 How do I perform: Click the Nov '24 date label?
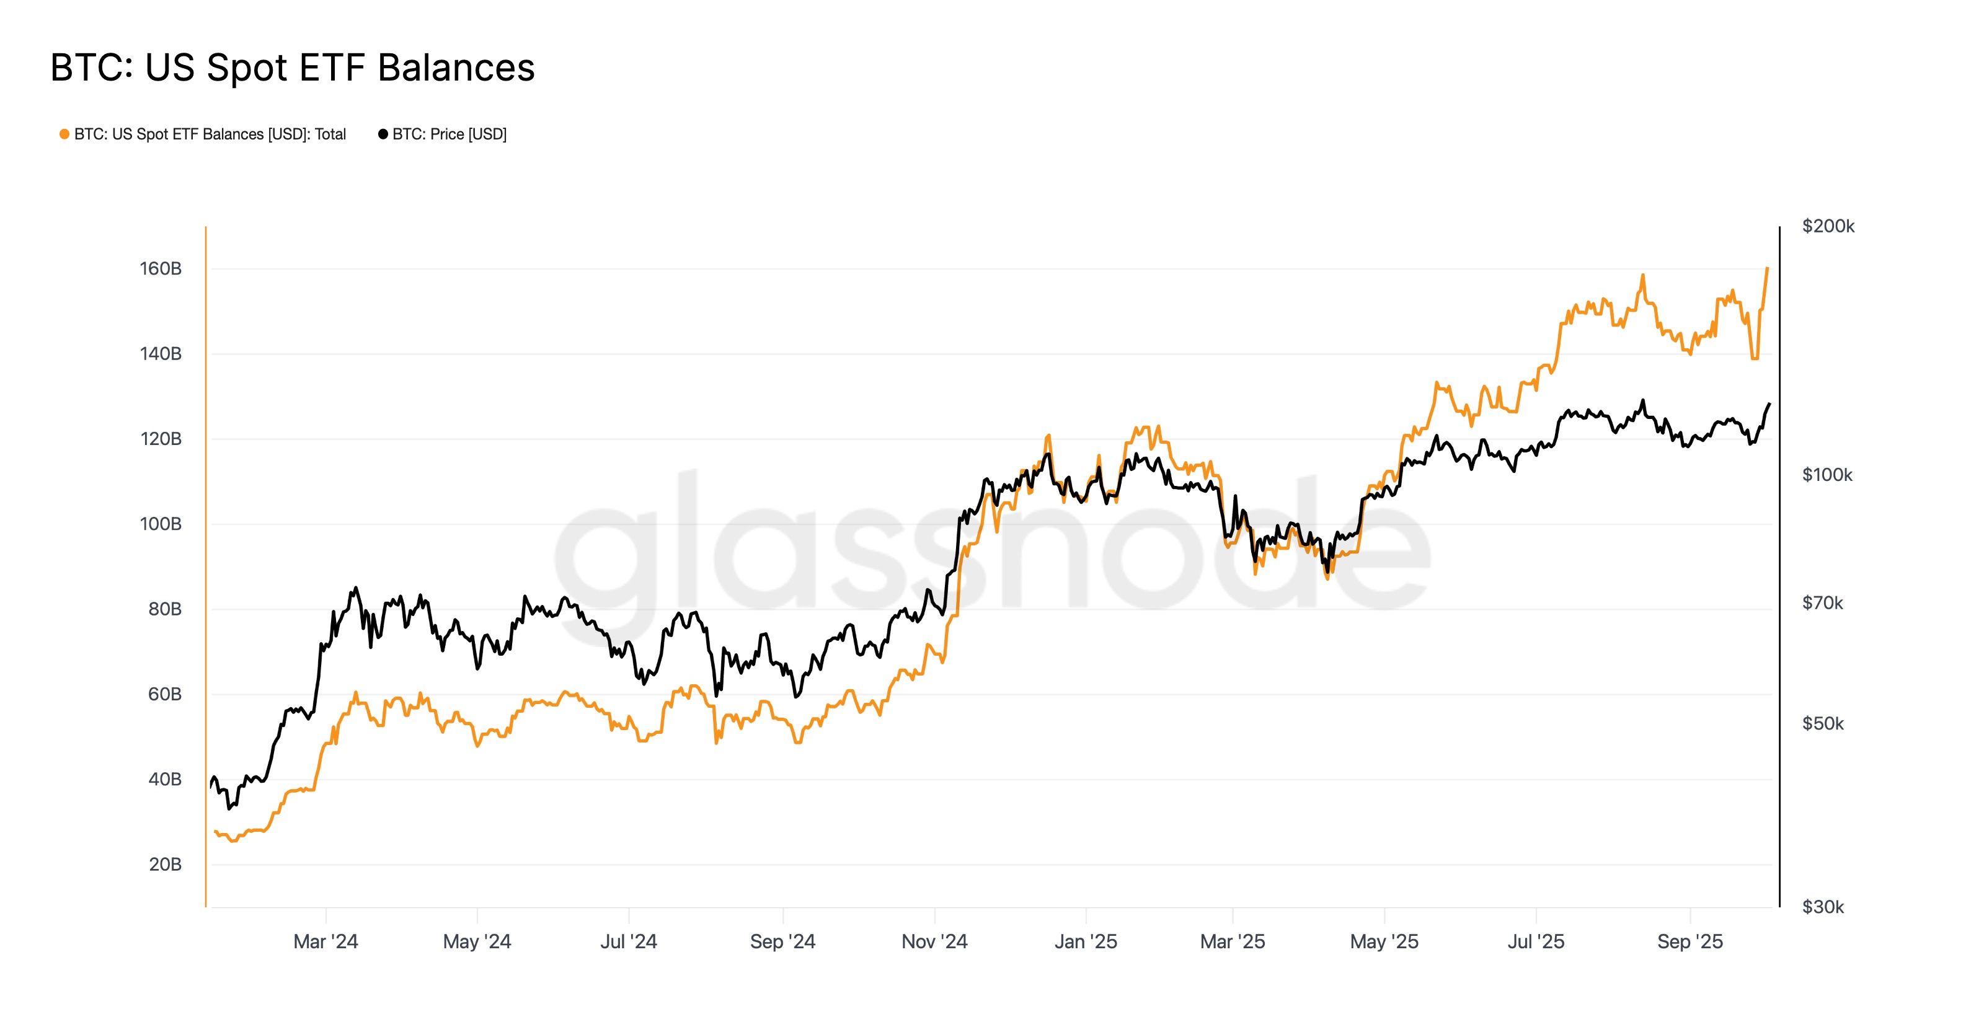point(934,942)
